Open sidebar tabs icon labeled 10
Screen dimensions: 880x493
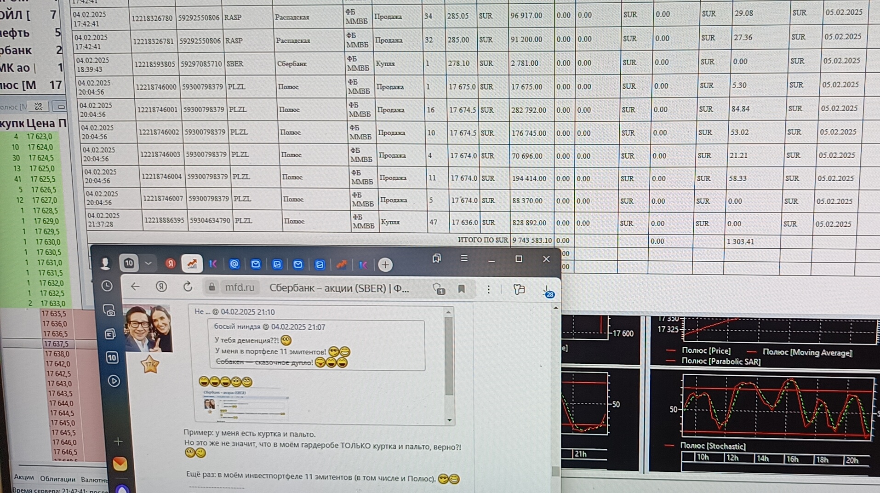click(x=112, y=357)
